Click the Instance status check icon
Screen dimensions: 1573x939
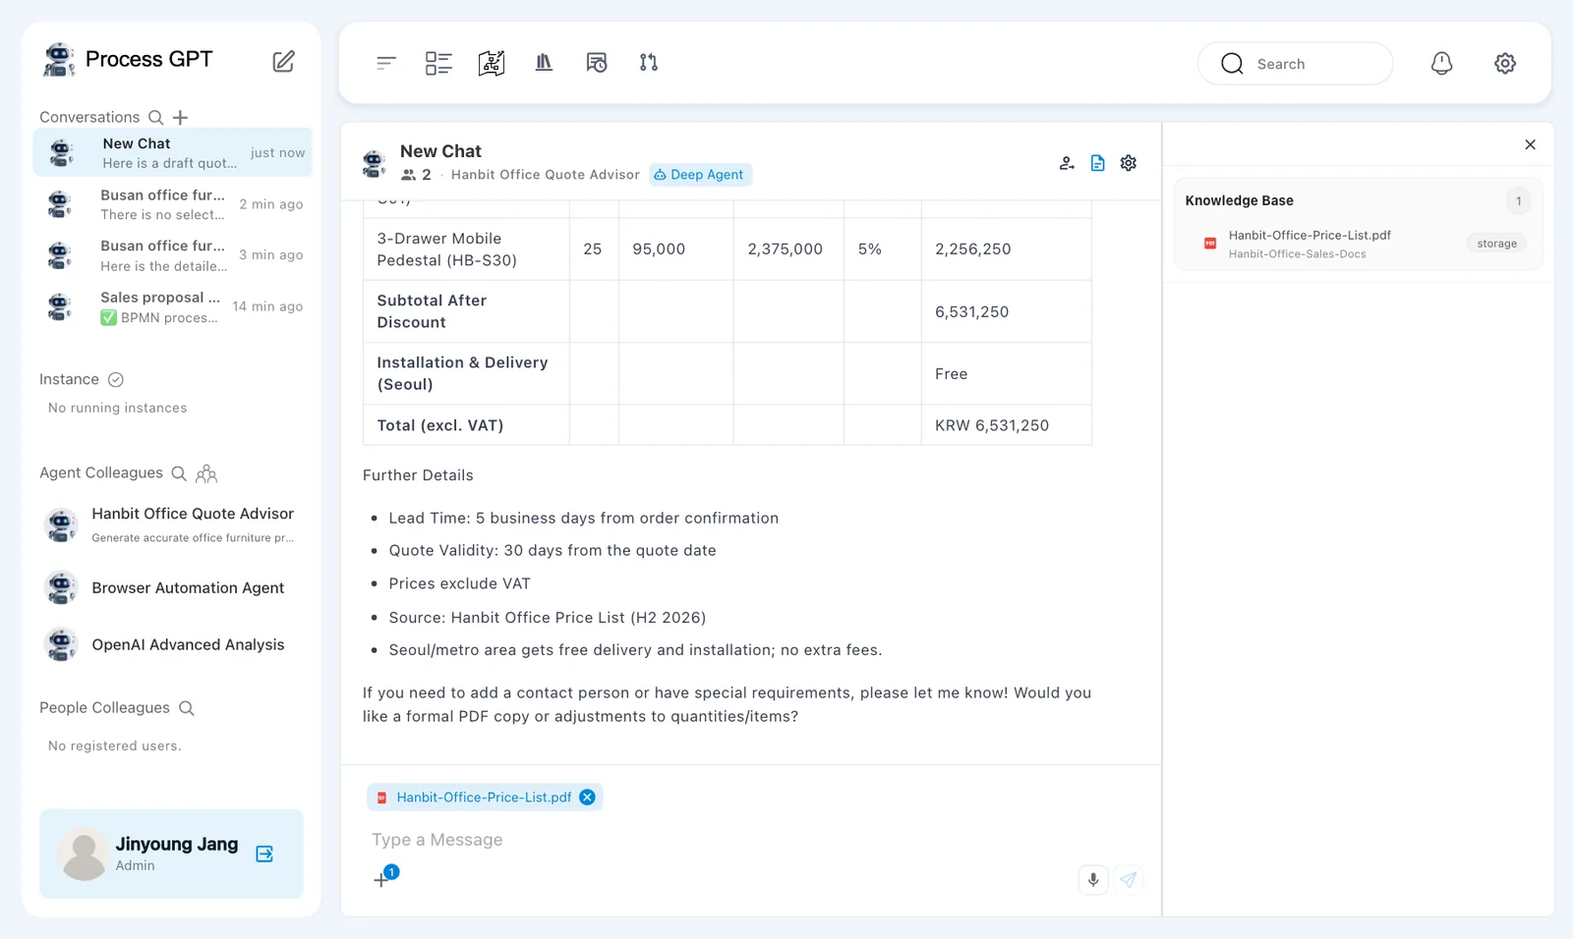pos(115,379)
